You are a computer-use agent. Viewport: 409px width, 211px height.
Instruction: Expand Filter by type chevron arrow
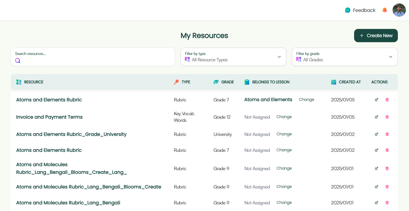click(279, 57)
